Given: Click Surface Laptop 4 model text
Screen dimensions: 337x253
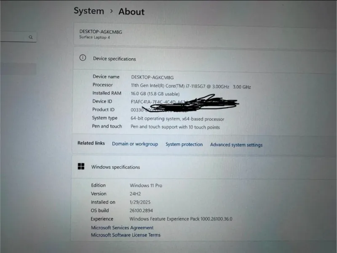Looking at the screenshot, I should (x=94, y=37).
